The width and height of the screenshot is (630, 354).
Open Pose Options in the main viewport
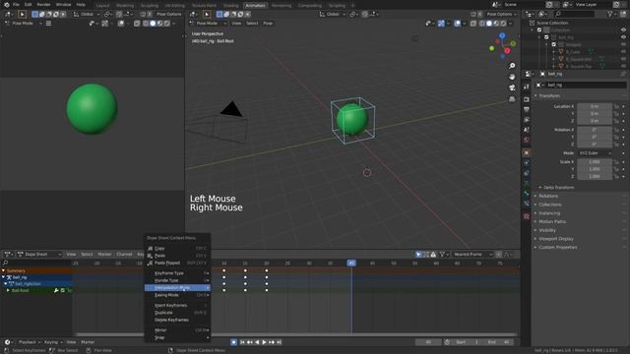tap(501, 14)
